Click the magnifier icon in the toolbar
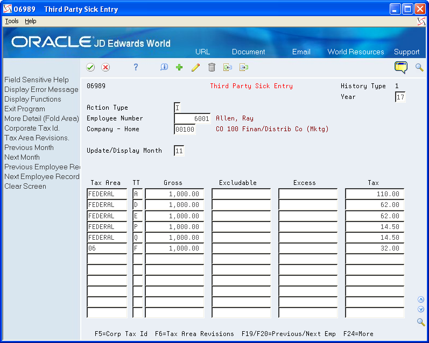 [419, 67]
